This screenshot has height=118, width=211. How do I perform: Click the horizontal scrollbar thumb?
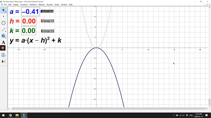[x=109, y=108]
